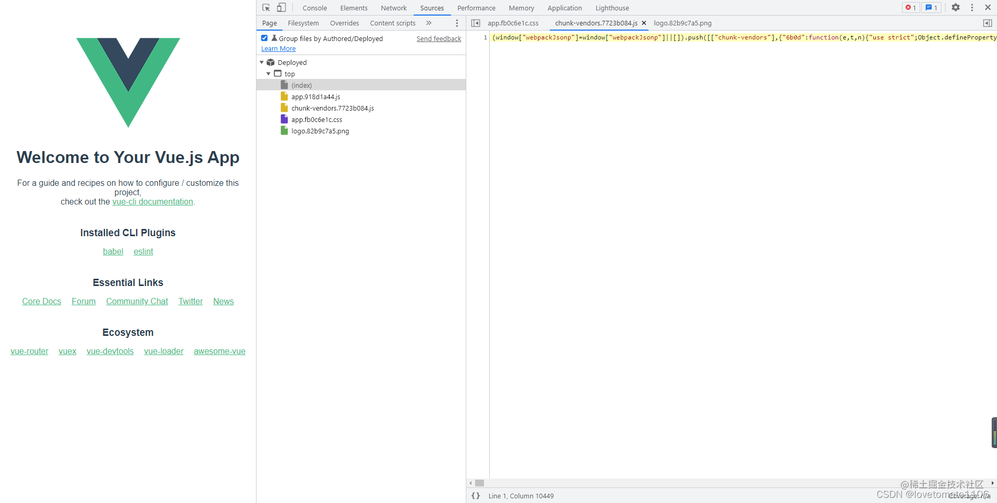Open the babel plugin link
997x503 pixels.
[x=113, y=251]
